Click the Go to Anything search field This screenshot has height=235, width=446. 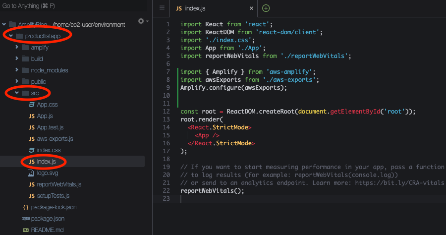coord(73,5)
